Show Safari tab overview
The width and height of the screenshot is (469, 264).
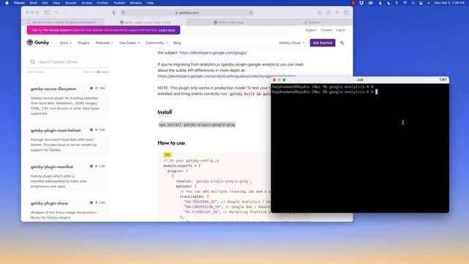pyautogui.click(x=346, y=12)
